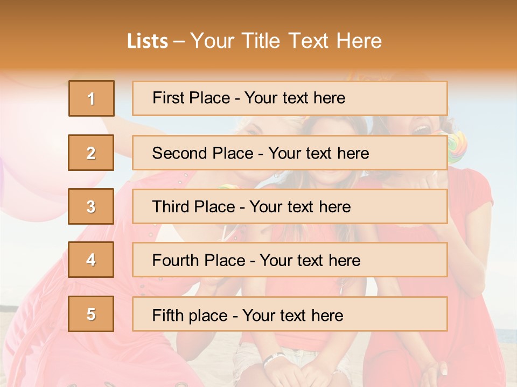Click the slide title text
This screenshot has height=387, width=517.
click(255, 41)
